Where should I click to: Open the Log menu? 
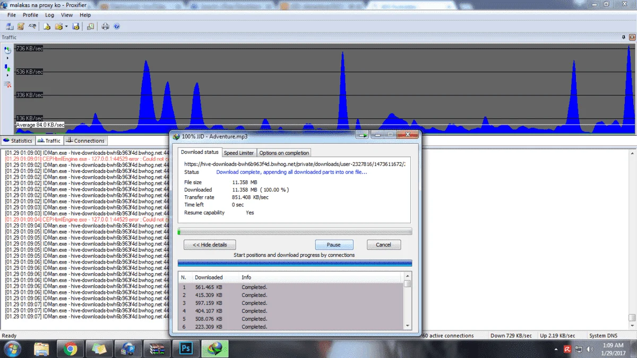tap(49, 15)
